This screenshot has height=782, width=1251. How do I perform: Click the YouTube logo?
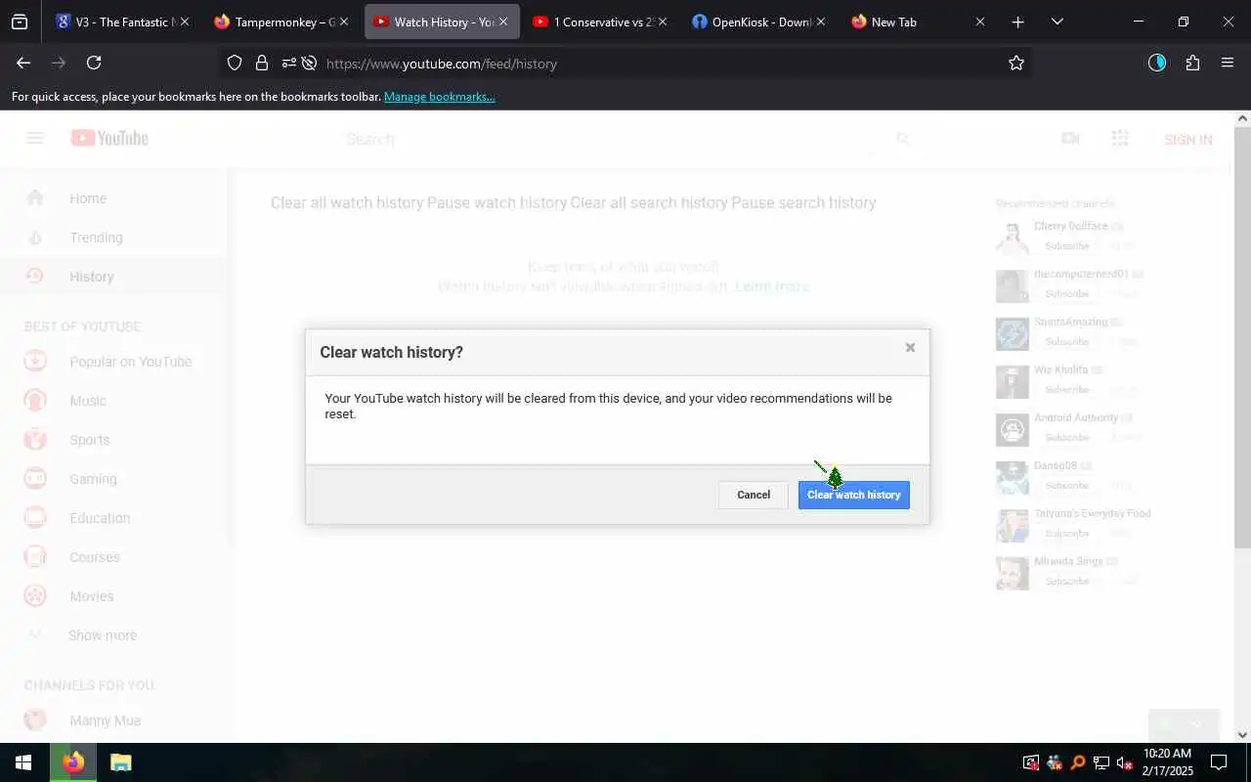click(109, 139)
